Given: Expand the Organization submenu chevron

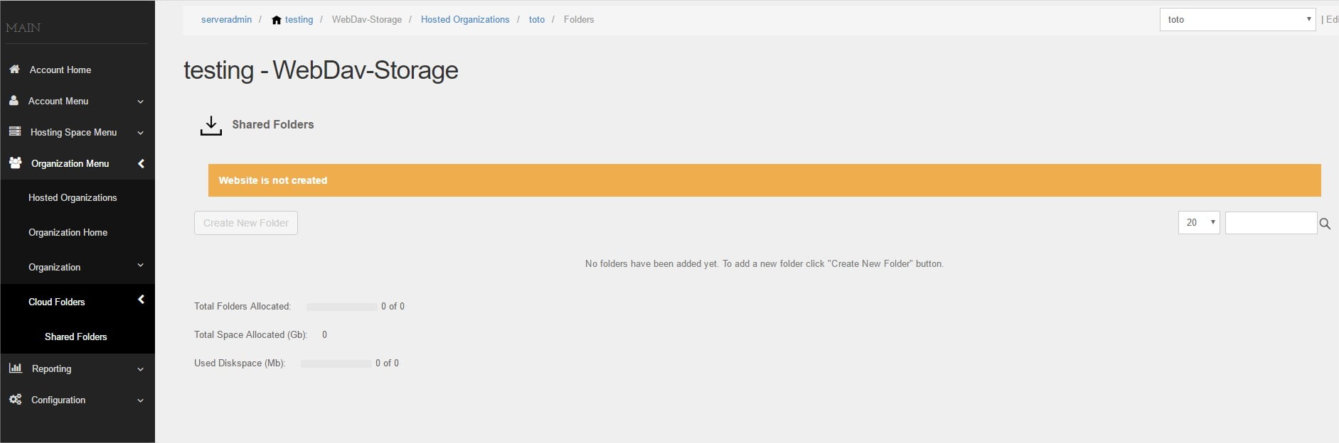Looking at the screenshot, I should click(x=140, y=266).
